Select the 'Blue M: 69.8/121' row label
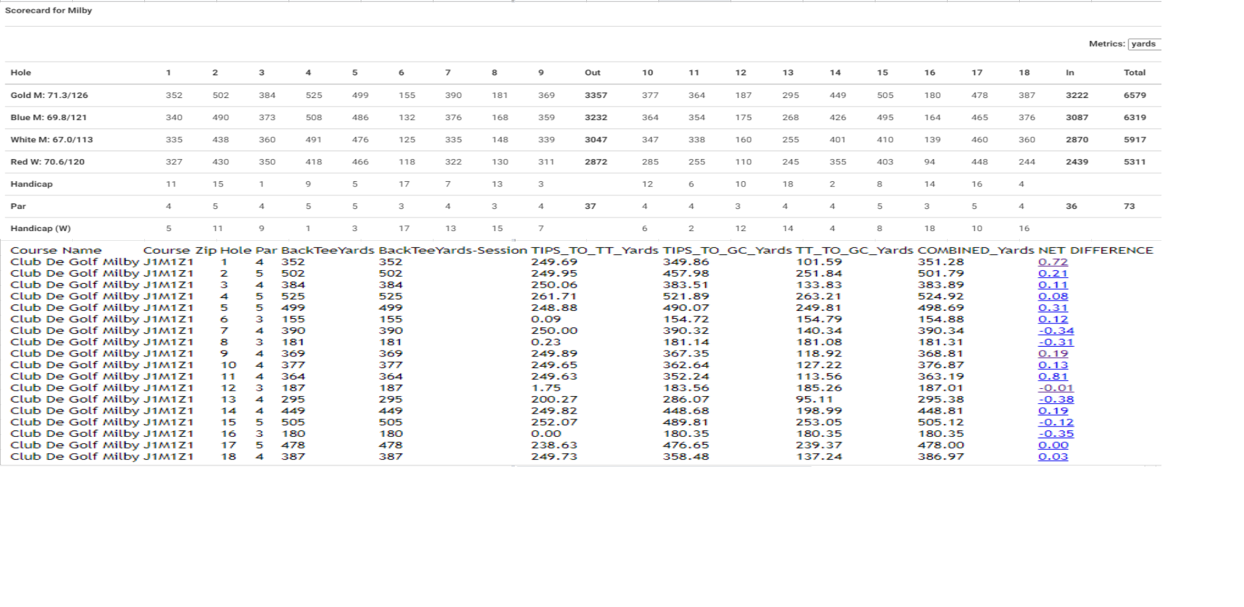 click(x=49, y=118)
